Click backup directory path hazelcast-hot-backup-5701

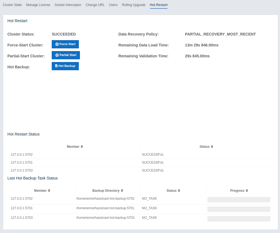point(105,208)
